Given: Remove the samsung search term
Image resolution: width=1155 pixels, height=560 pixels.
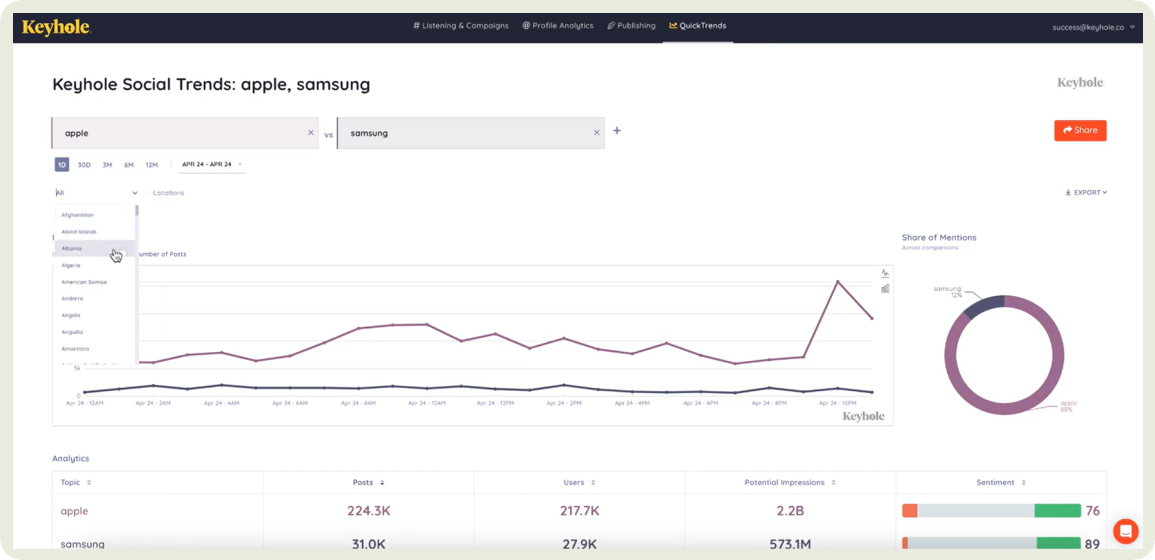Looking at the screenshot, I should point(596,133).
